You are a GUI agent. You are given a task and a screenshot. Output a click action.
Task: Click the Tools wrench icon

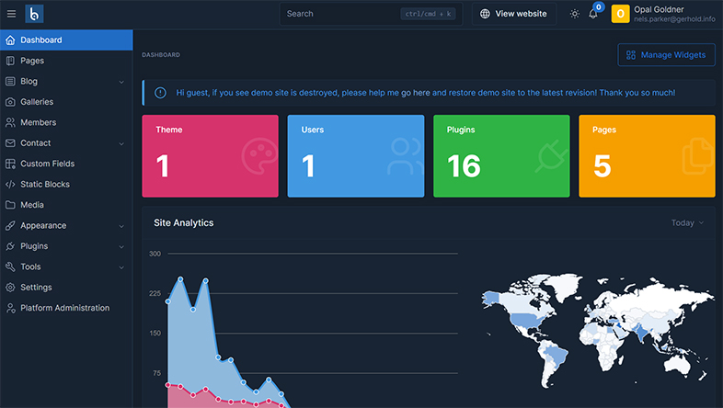[x=10, y=266]
